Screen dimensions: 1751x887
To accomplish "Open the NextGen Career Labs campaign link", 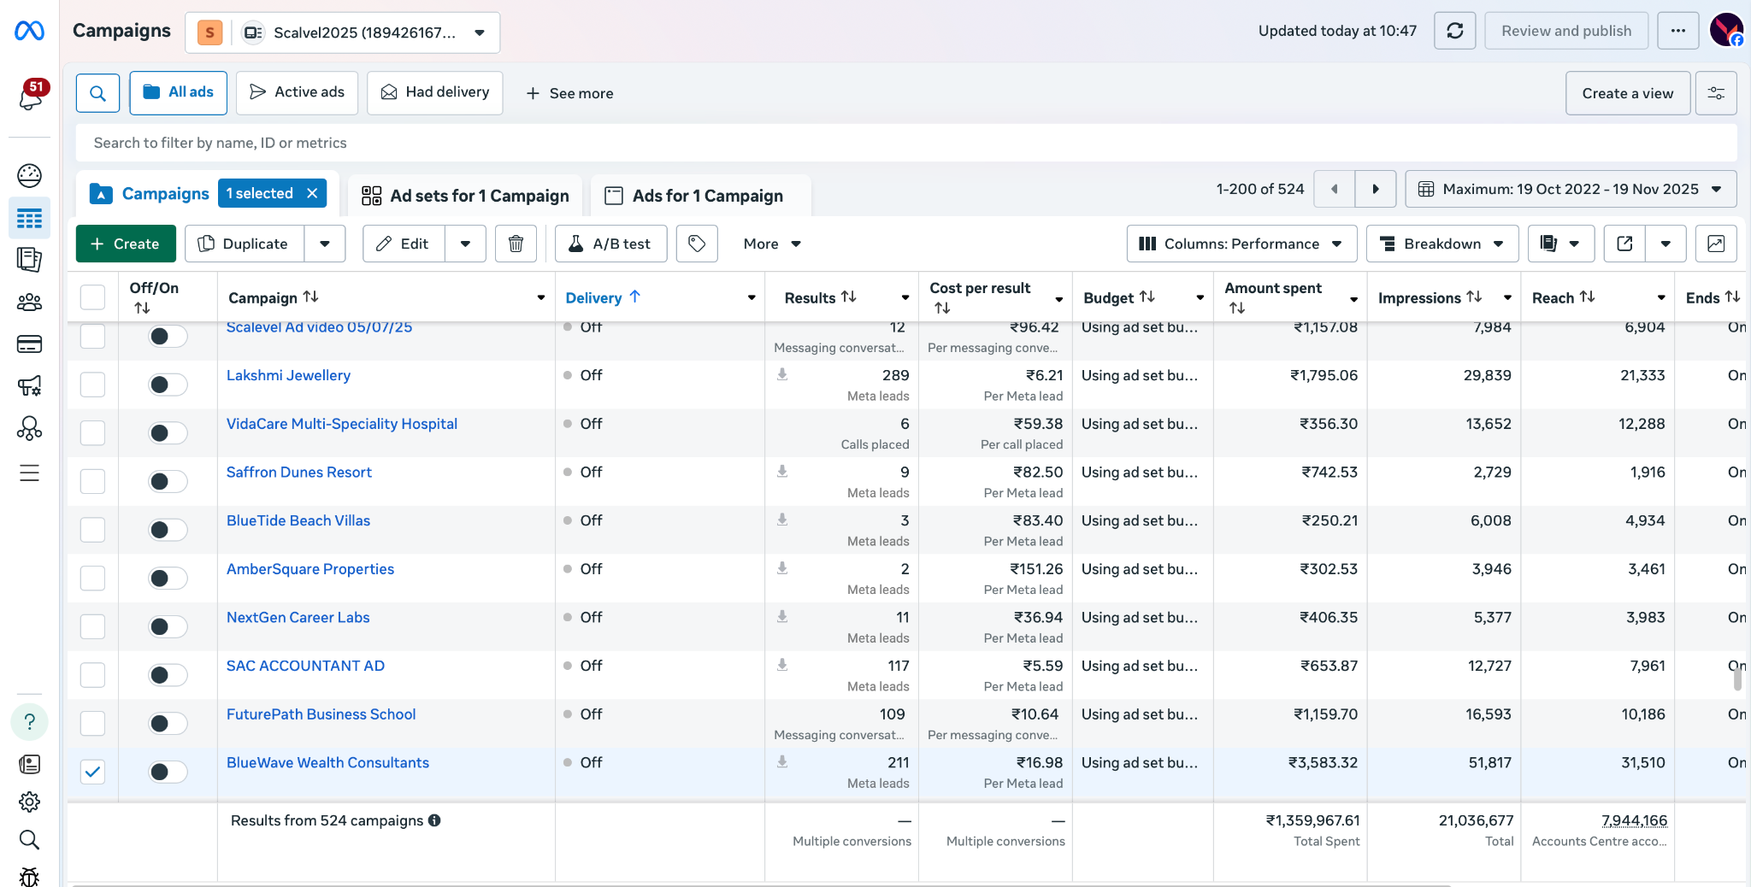I will tap(298, 617).
